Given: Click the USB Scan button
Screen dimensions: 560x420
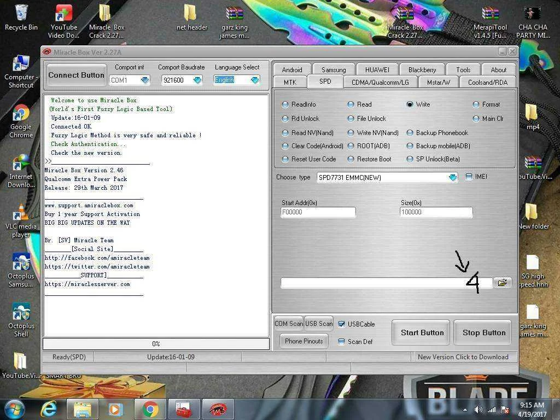Looking at the screenshot, I should [x=319, y=324].
